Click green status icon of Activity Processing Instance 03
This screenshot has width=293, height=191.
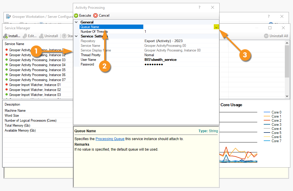click(x=6, y=60)
